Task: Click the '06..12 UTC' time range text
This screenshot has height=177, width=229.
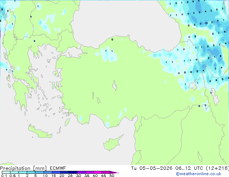Action: pos(189,168)
